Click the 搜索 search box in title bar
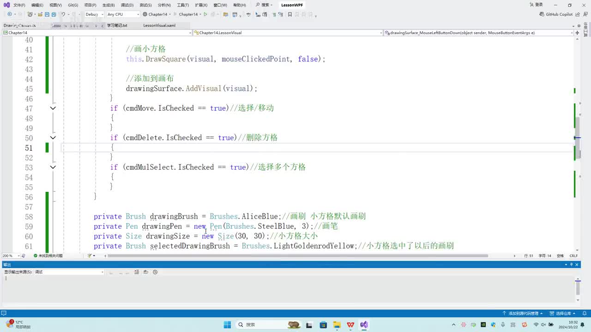Image resolution: width=591 pixels, height=332 pixels. 265,5
